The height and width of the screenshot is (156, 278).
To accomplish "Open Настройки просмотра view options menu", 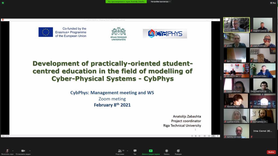I will (x=161, y=2).
